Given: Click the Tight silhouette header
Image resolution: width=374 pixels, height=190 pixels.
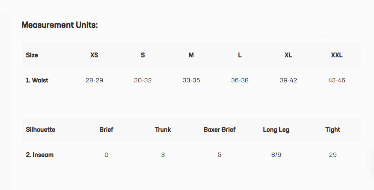Looking at the screenshot, I should [332, 130].
